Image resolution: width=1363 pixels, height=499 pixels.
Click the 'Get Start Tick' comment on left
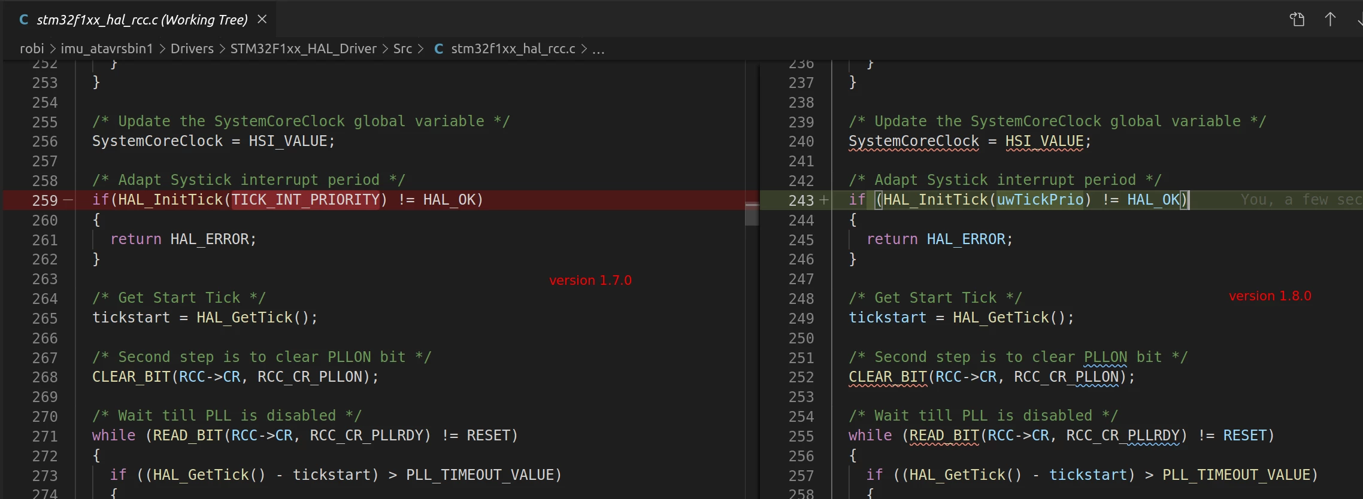coord(179,298)
